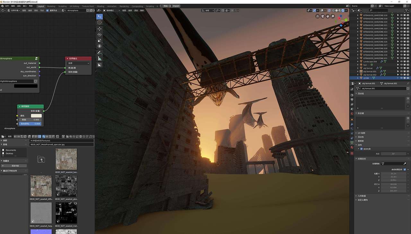Open the Material properties tab icon
Screen dimensions: 411x234
coord(352,147)
